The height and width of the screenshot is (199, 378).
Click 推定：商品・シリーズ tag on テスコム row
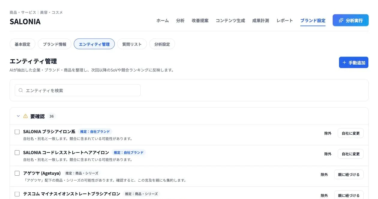[x=142, y=194]
